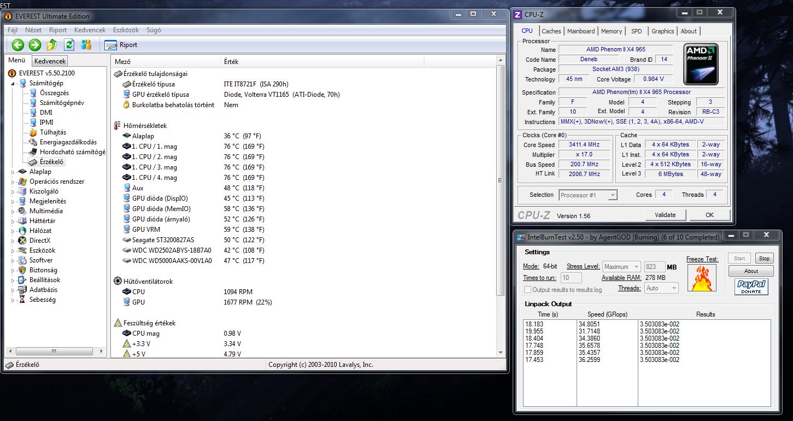Expand the Alaplap tree node
Image resolution: width=793 pixels, height=421 pixels.
[14, 172]
